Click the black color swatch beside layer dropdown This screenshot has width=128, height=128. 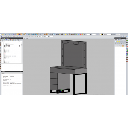click(103, 34)
